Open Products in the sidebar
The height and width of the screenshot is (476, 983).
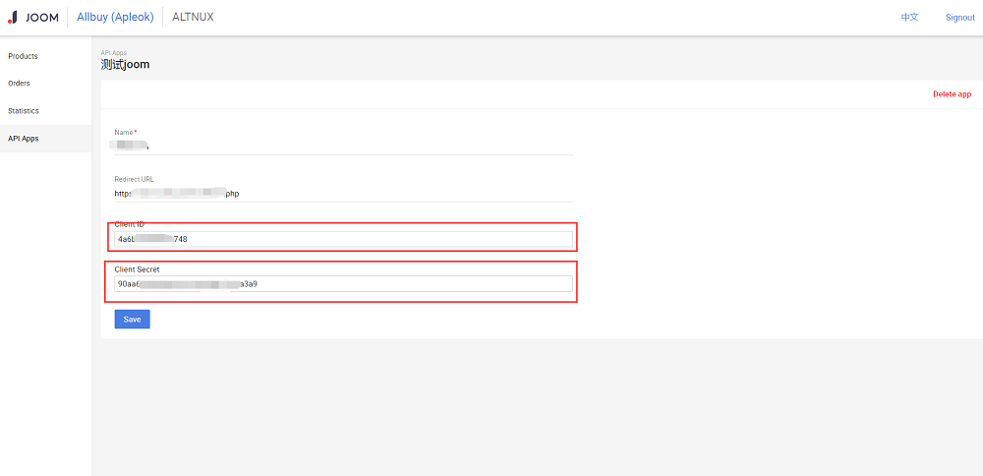tap(23, 56)
